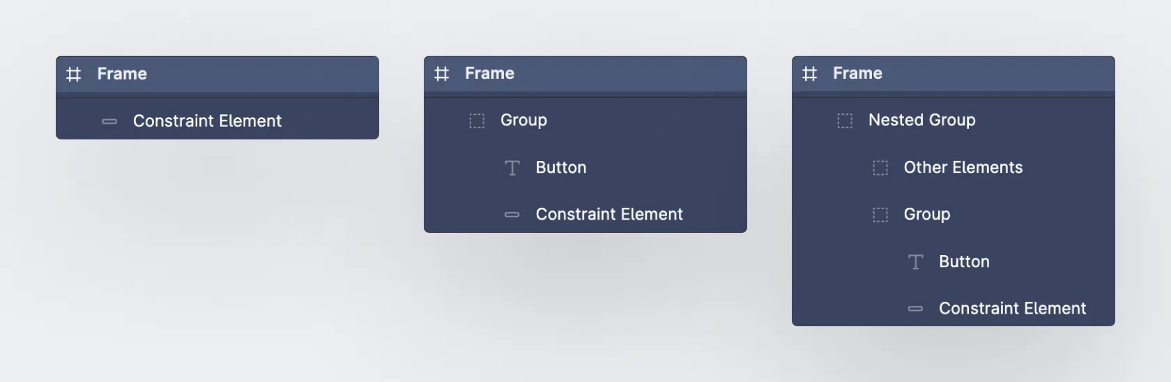Click the text T icon beside Button in the right panel
This screenshot has height=382, width=1171.
coord(915,262)
